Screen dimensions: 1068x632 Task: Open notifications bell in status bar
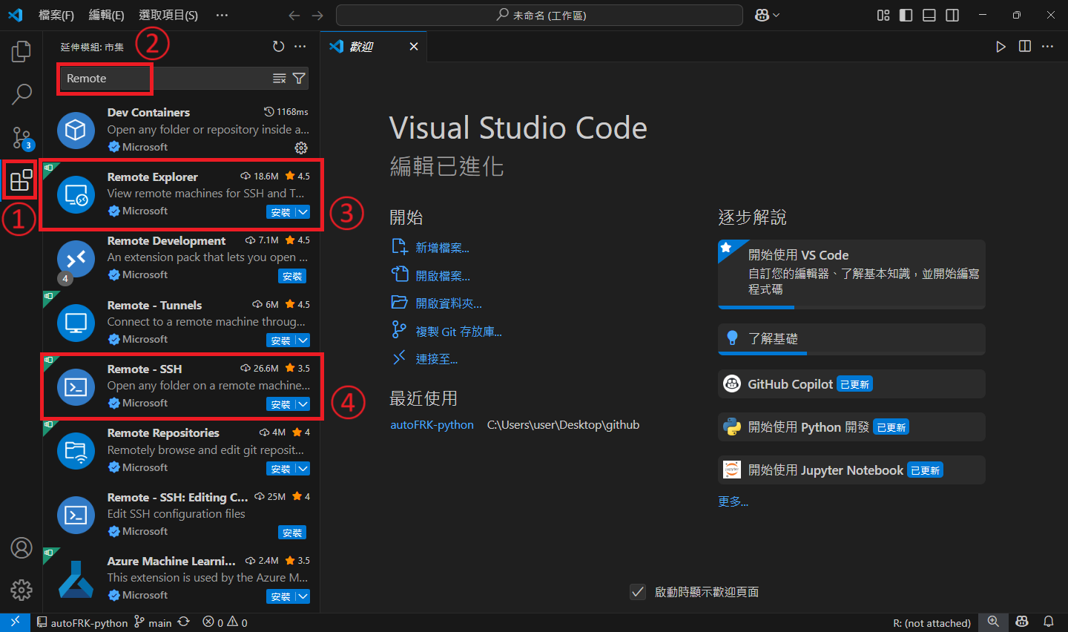1049,622
